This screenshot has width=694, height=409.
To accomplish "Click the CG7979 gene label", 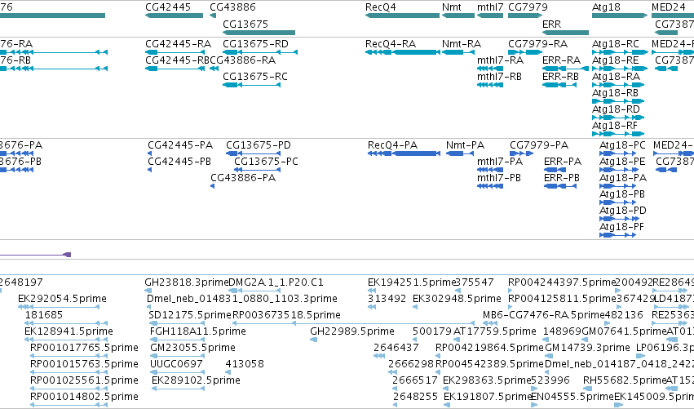I will pos(528,7).
